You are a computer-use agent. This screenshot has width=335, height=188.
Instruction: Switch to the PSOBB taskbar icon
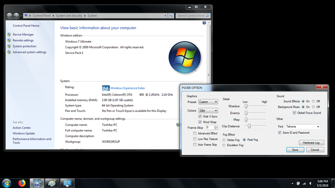pyautogui.click(x=37, y=183)
